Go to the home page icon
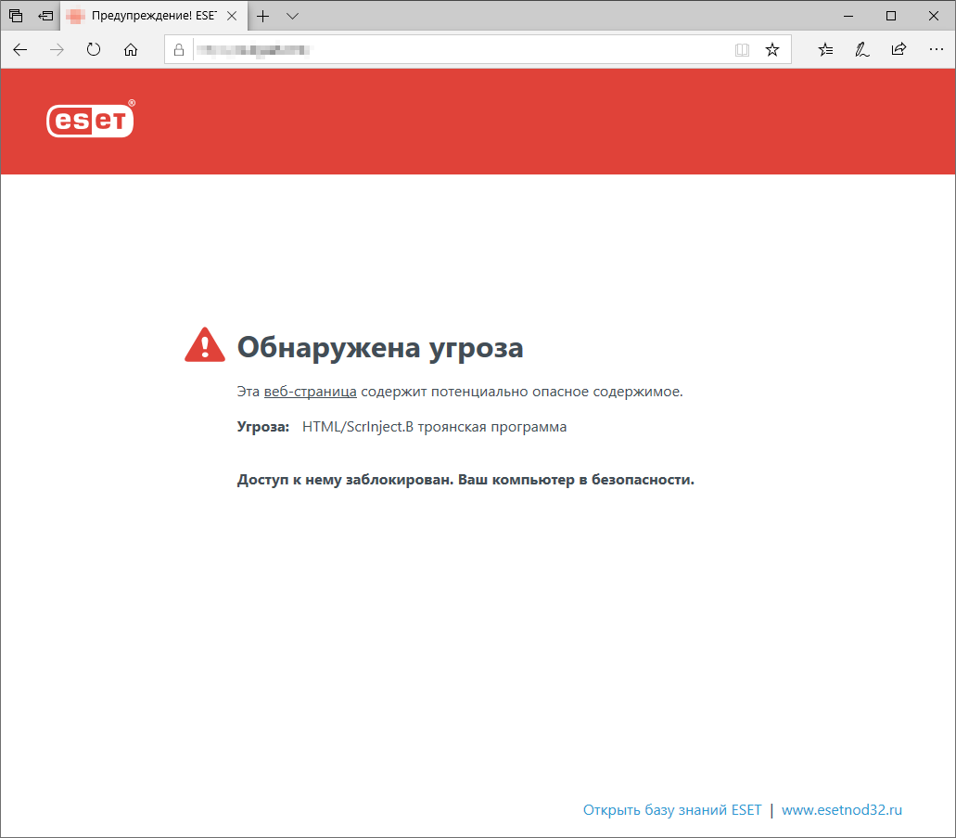Screen dimensions: 956x838 tap(131, 49)
